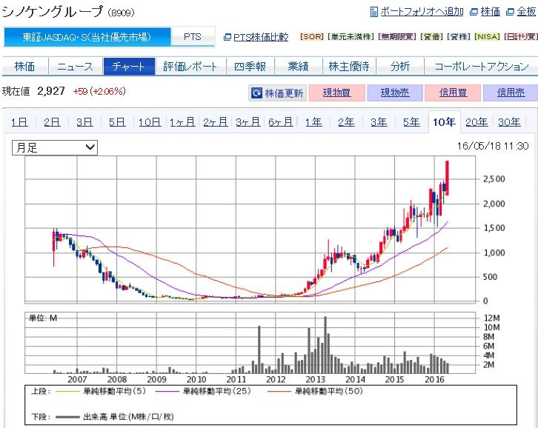
Task: Open the 評価レポート tab
Action: (190, 66)
